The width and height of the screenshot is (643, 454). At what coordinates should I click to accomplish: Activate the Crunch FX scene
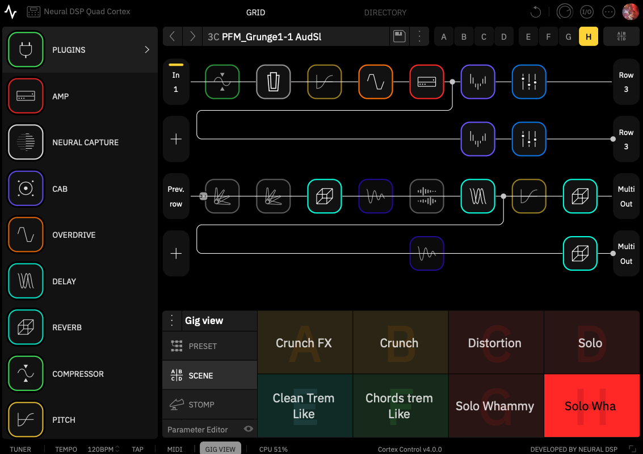click(x=305, y=342)
